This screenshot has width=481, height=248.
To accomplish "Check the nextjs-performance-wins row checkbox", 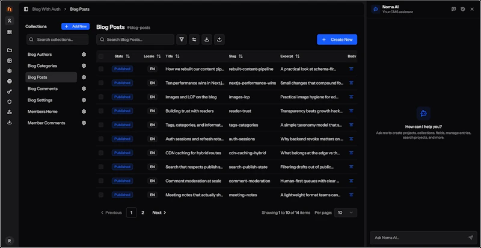I will (101, 83).
